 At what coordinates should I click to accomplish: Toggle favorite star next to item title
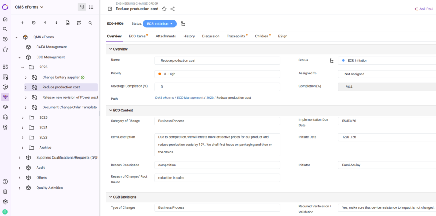click(x=164, y=9)
